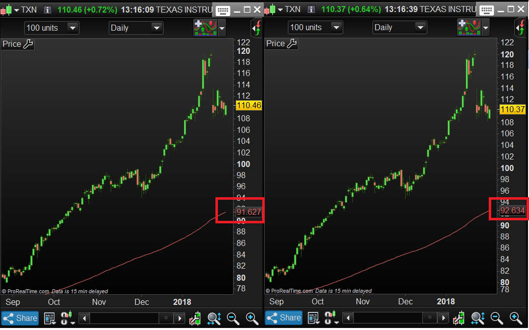Click the Share button in right chart

pos(284,317)
